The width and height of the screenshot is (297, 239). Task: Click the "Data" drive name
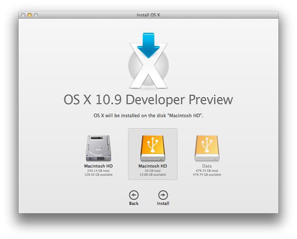207,166
